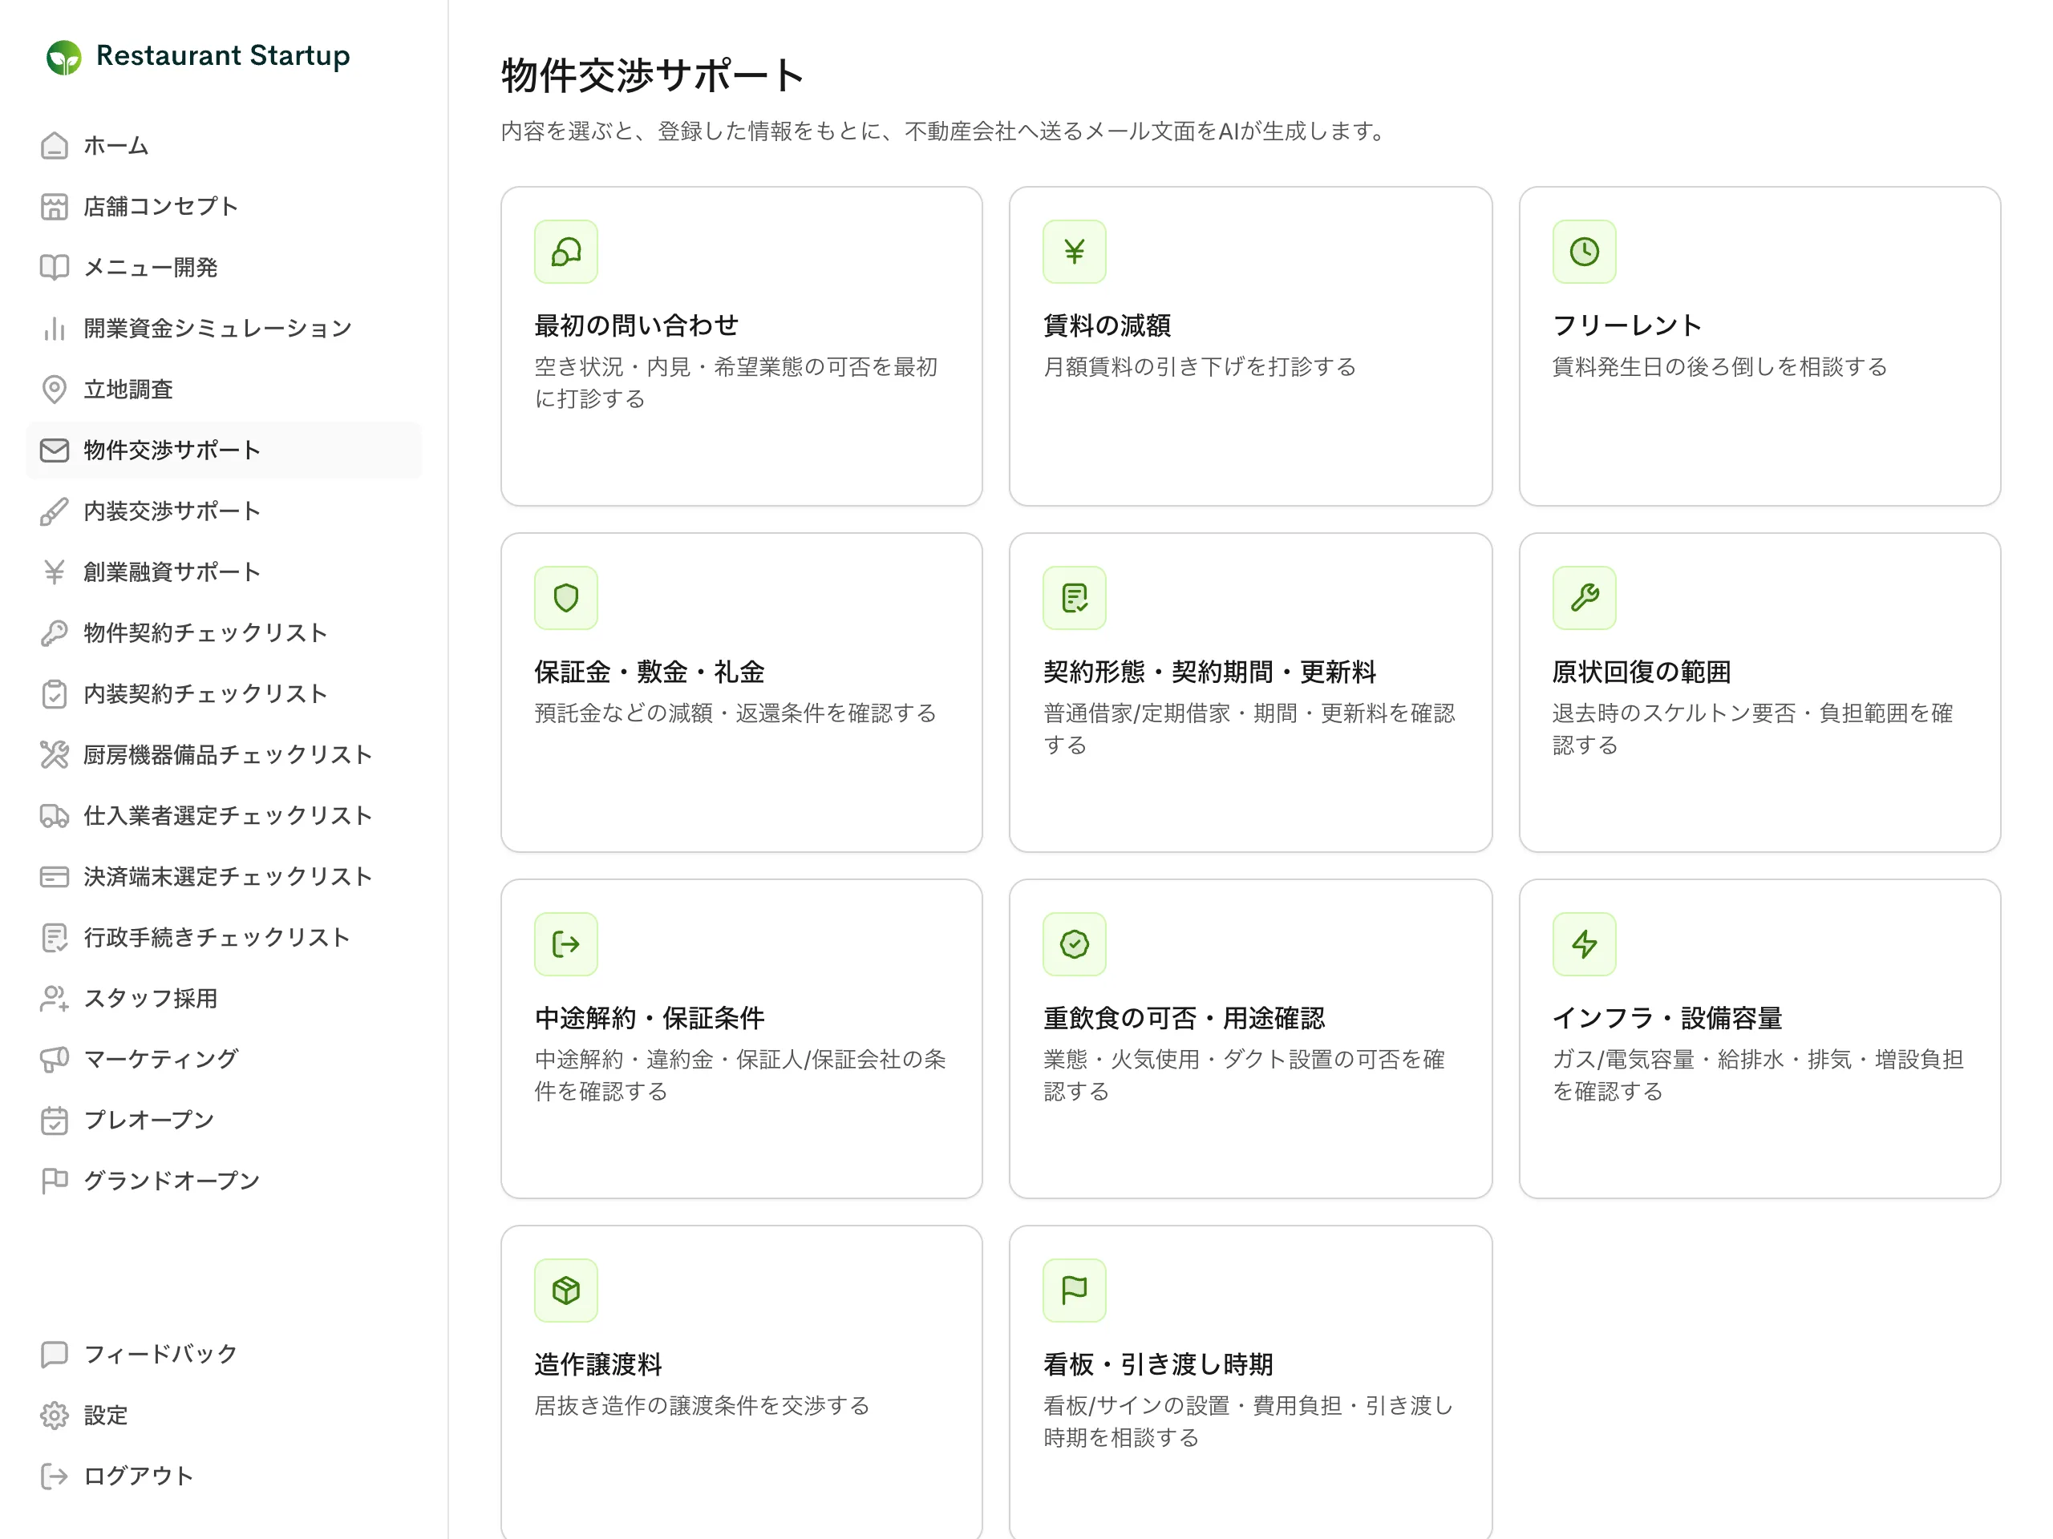Click the envelope icon beside 物件交渉サポート

54,450
